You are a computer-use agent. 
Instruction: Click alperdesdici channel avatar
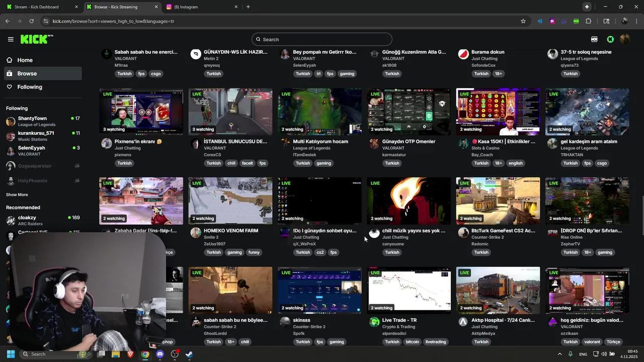374,322
